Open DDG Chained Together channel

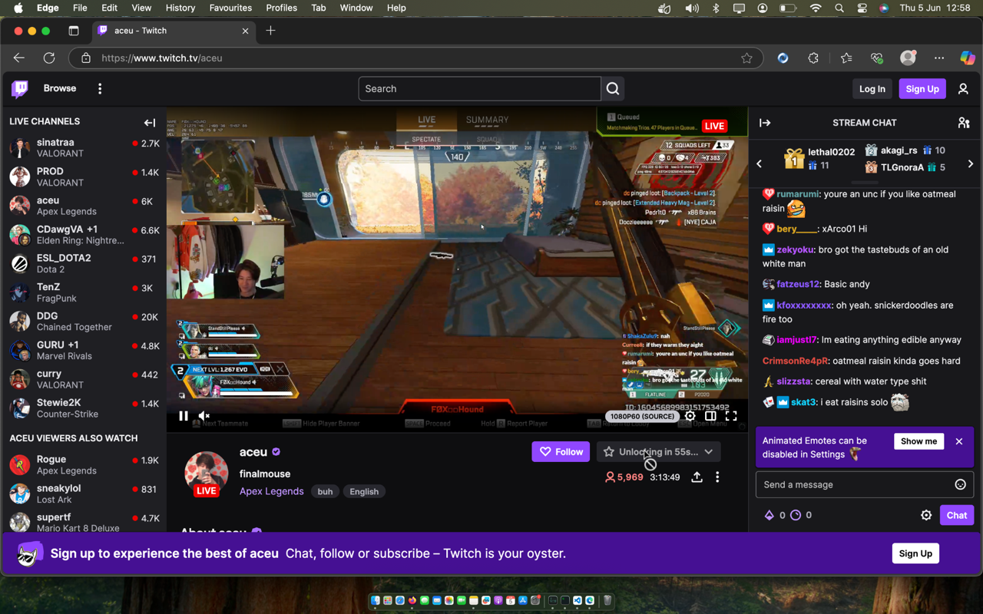coord(83,322)
